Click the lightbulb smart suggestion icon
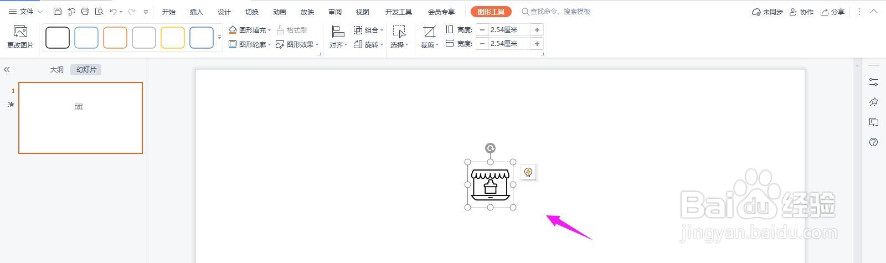 (528, 172)
